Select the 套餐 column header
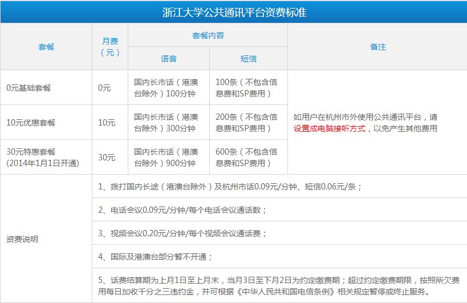The width and height of the screenshot is (467, 303). pos(46,47)
